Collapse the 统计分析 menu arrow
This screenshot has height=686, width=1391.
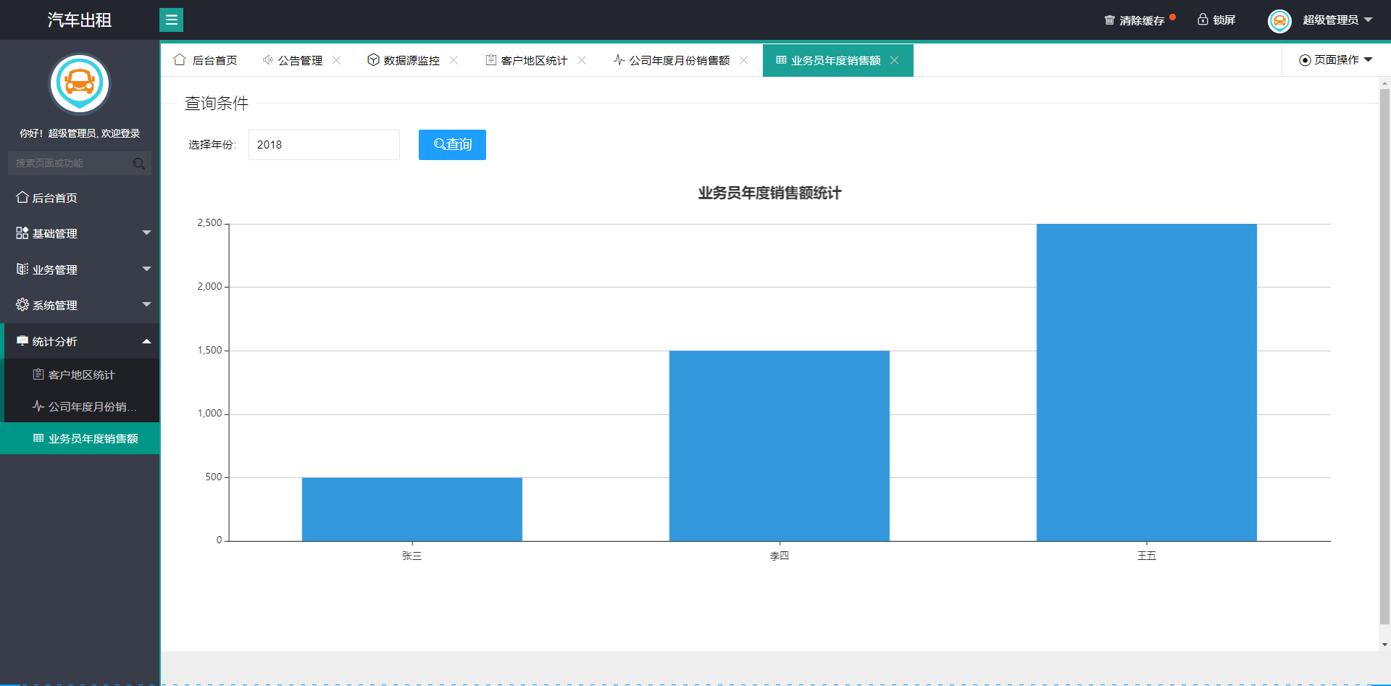(x=146, y=340)
